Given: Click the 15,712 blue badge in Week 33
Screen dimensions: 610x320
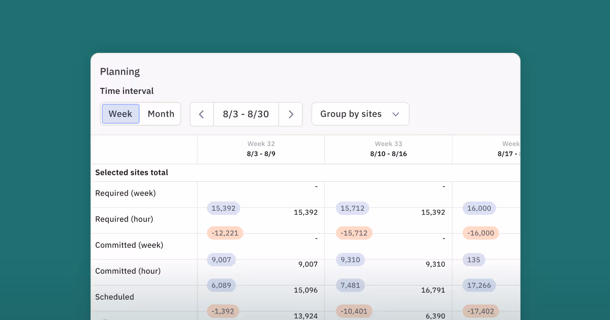Looking at the screenshot, I should (x=353, y=208).
